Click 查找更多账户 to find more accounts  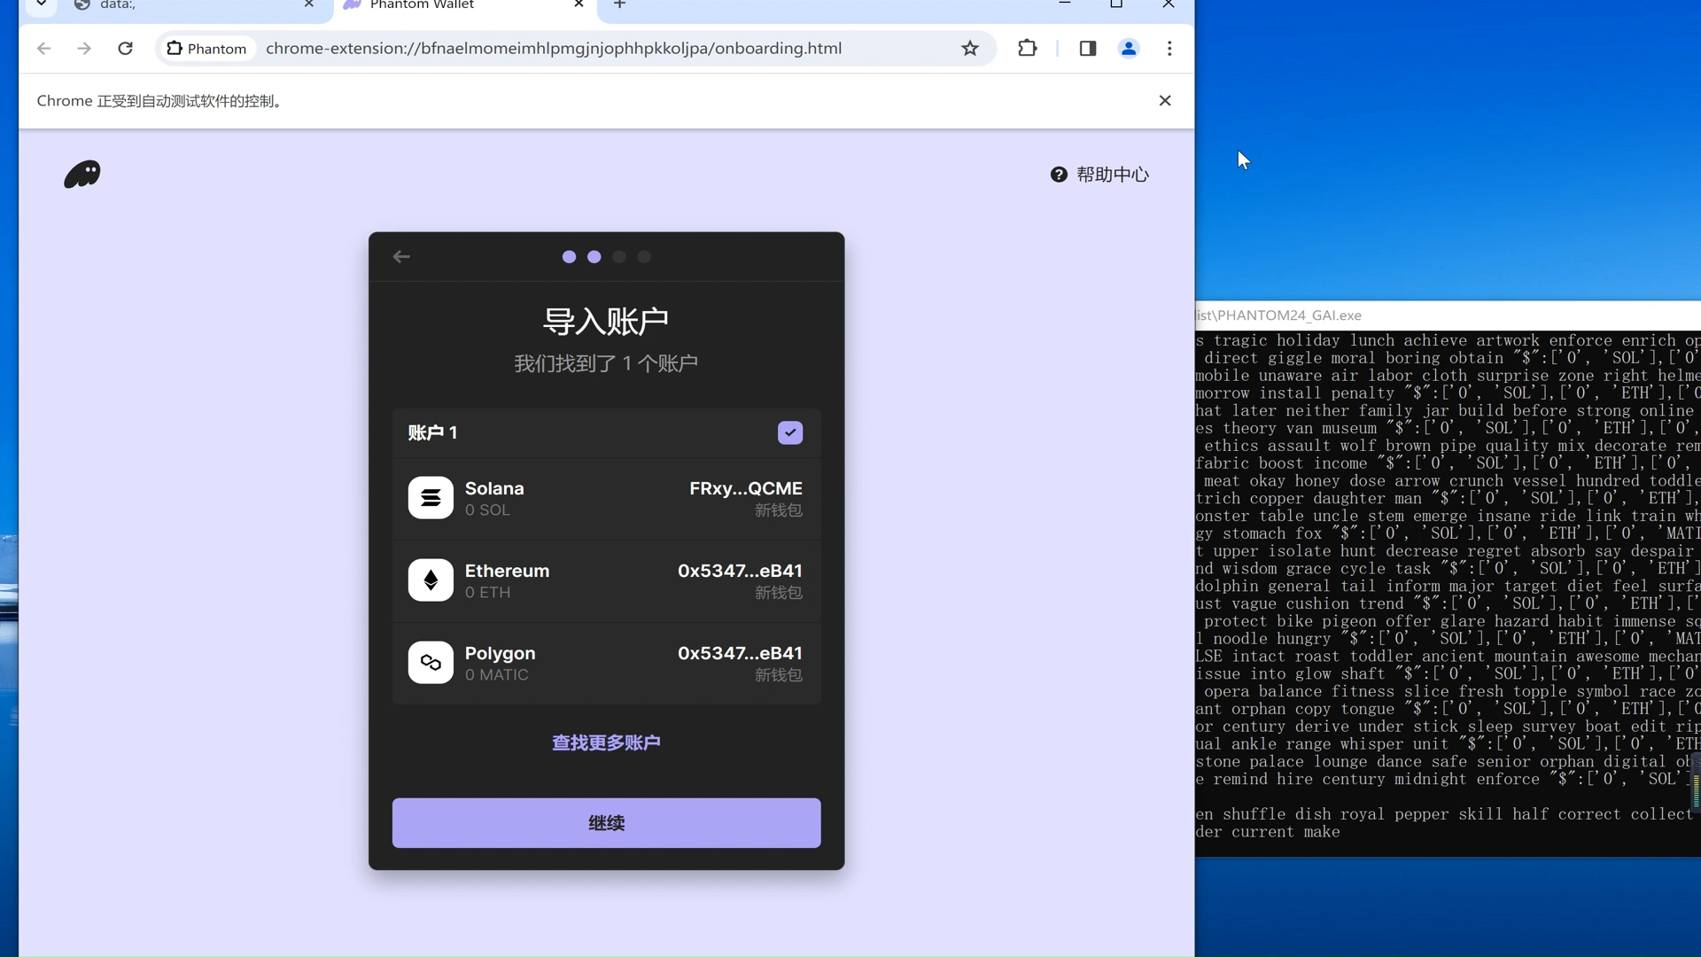click(607, 743)
